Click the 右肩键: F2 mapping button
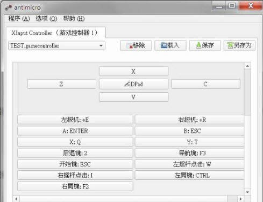Viewport: 263px width, 202px height. 75,186
